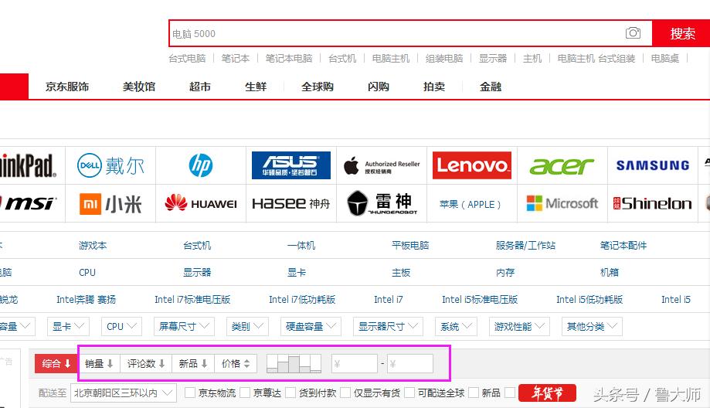
Task: Select the Intel i7标准电压版 filter link
Action: point(192,299)
